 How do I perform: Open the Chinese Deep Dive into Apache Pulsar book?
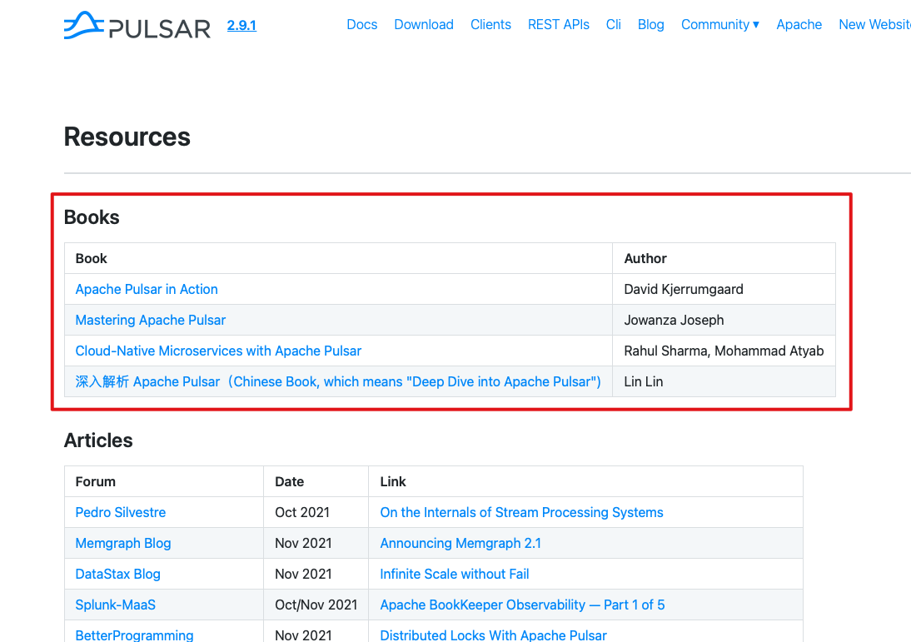(338, 381)
